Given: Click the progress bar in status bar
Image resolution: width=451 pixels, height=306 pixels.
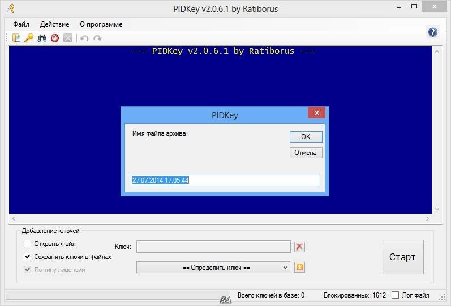Looking at the screenshot, I should [x=118, y=295].
